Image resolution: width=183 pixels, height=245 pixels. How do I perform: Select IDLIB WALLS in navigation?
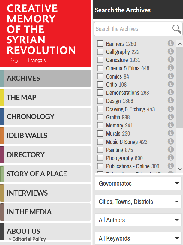pyautogui.click(x=46, y=136)
